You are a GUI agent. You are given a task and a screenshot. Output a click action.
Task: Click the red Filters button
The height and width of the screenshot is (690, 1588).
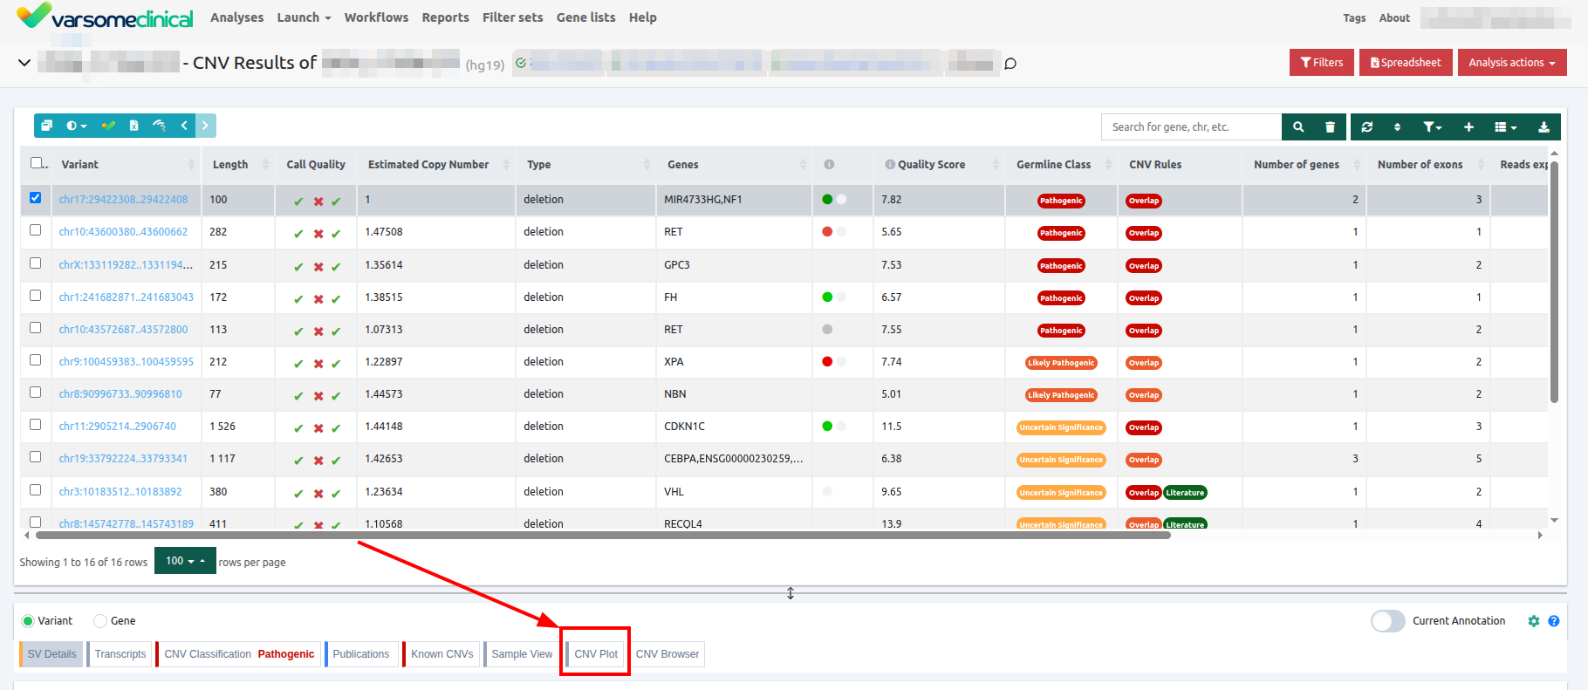coord(1321,63)
